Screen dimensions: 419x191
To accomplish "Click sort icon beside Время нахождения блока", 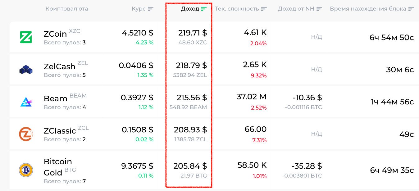I will tap(411, 9).
